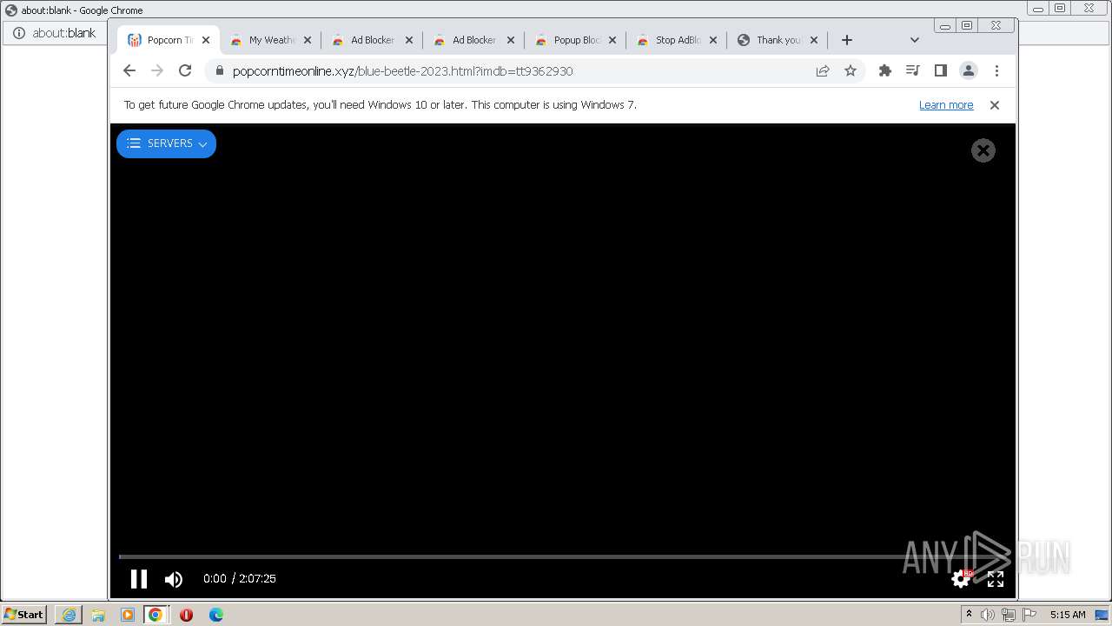Toggle the Chrome side panel
Screen dimensions: 1112x626
941,71
